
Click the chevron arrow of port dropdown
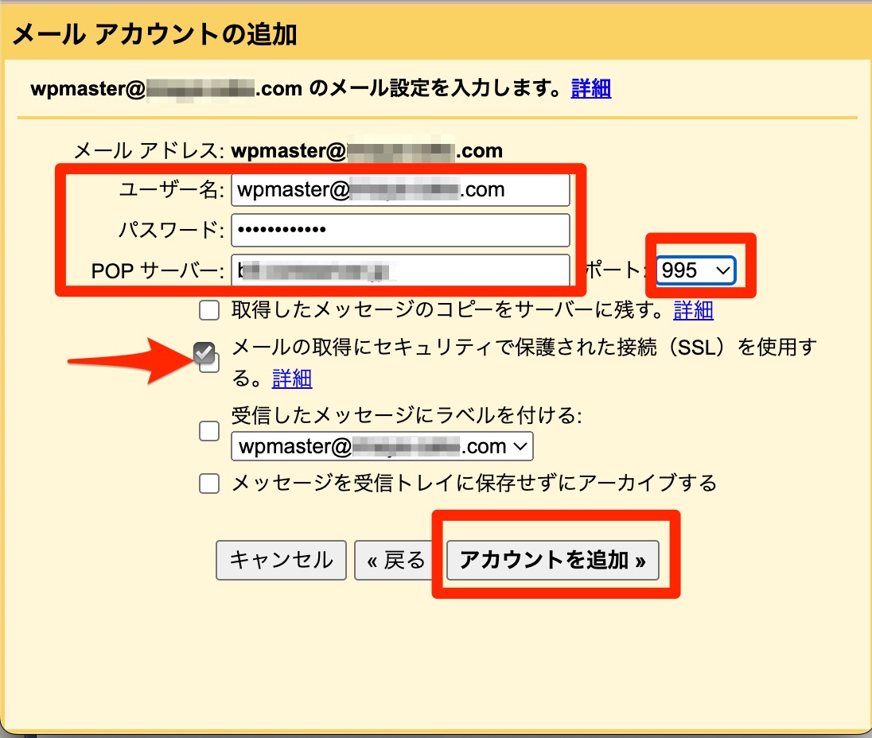click(722, 270)
